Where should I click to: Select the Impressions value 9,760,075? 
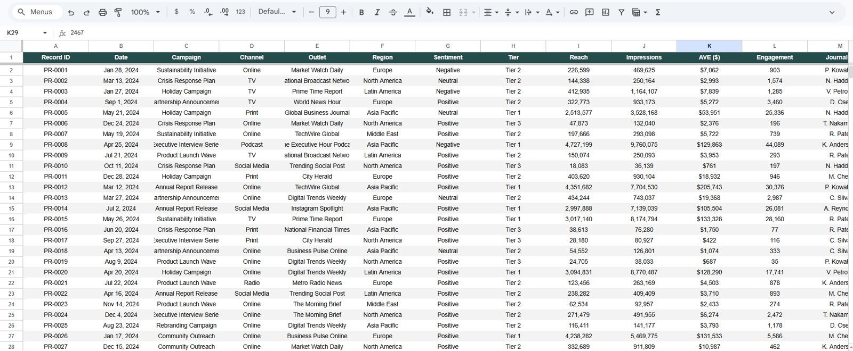pyautogui.click(x=644, y=145)
